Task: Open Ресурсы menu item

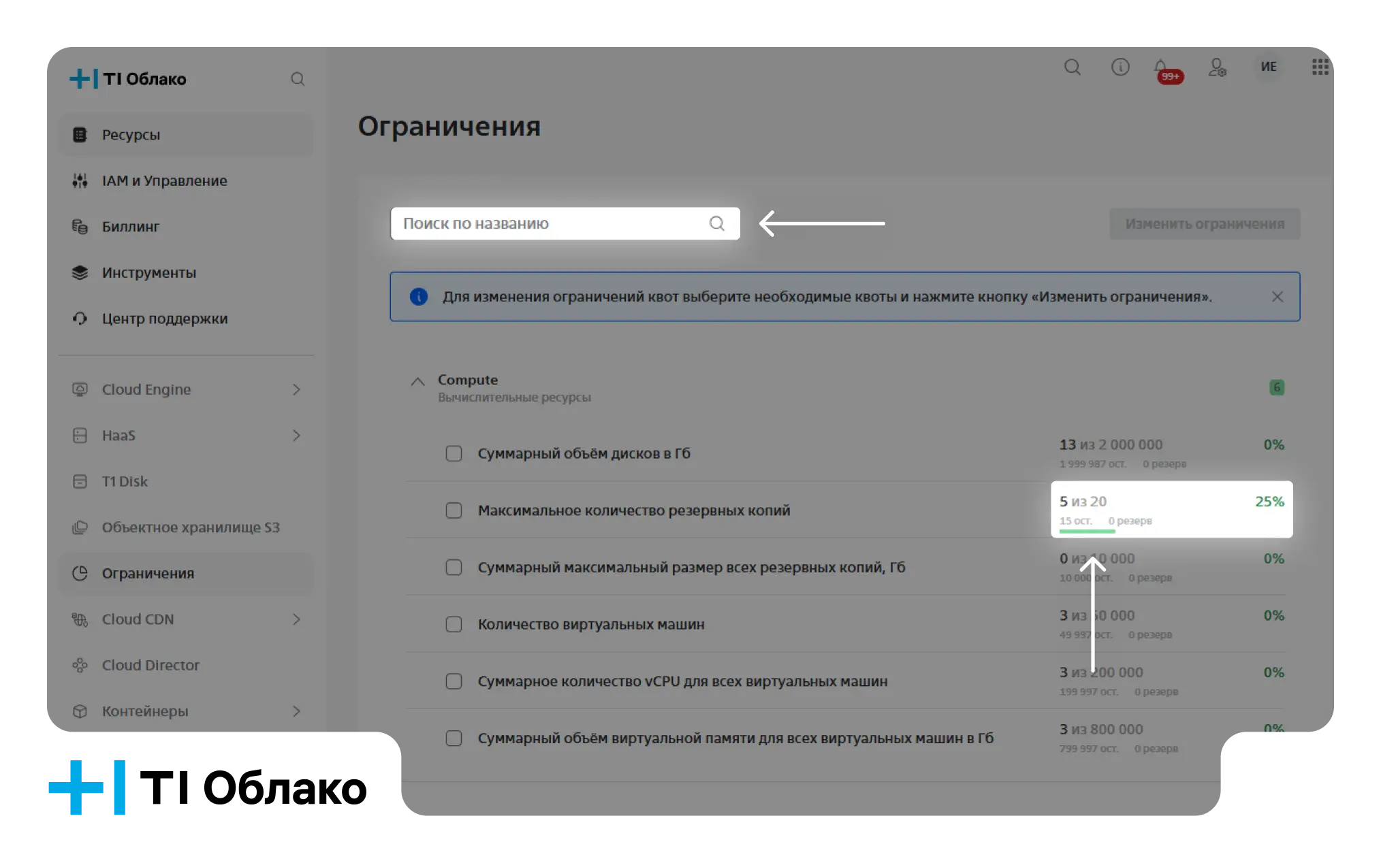Action: [186, 135]
